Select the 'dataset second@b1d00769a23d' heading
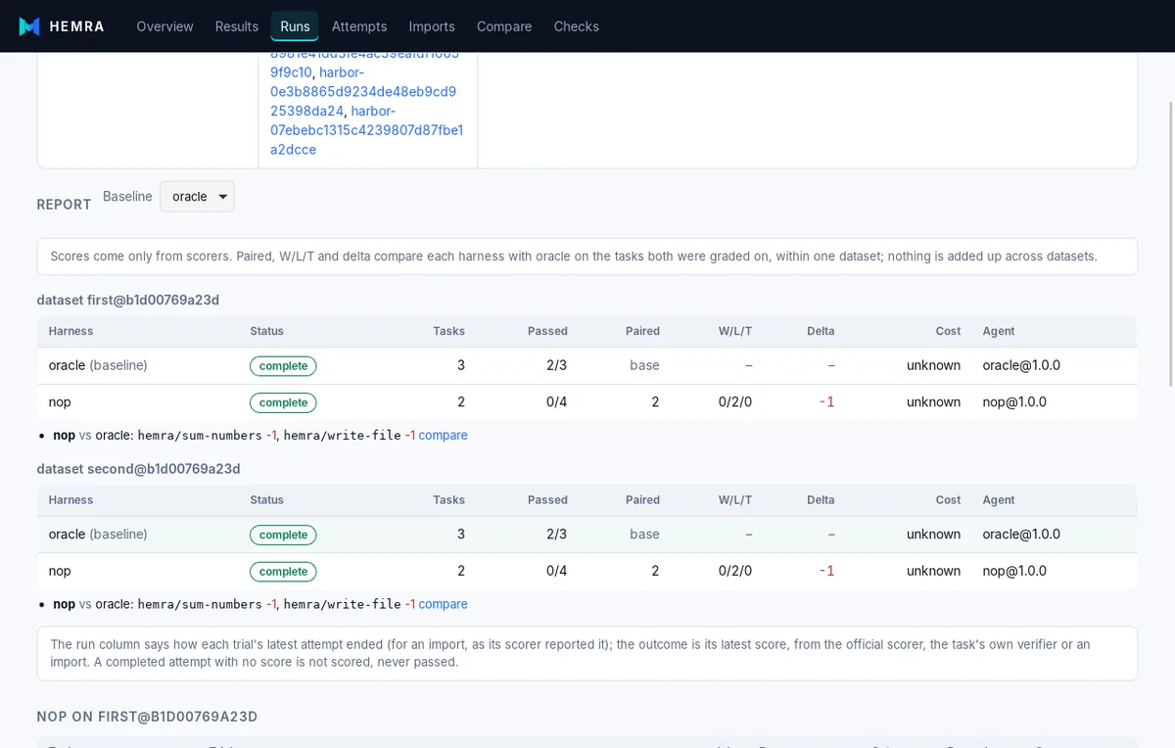Image resolution: width=1175 pixels, height=748 pixels. click(138, 469)
